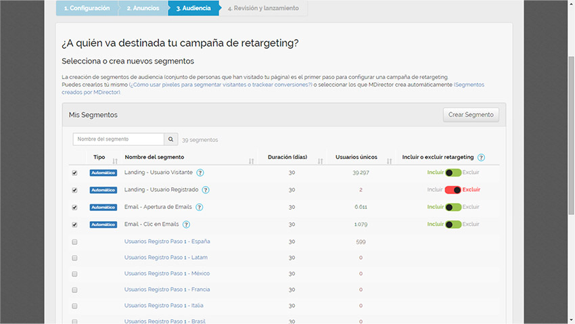This screenshot has width=575, height=324.
Task: Check Usuarios Registro Paso 1 - México checkbox
Action: [75, 274]
